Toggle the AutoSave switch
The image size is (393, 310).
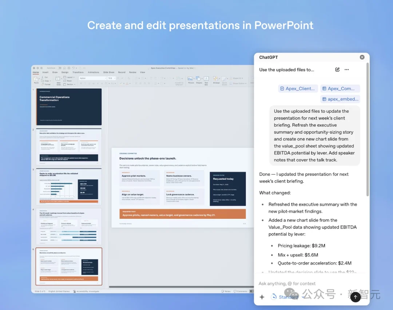59,68
